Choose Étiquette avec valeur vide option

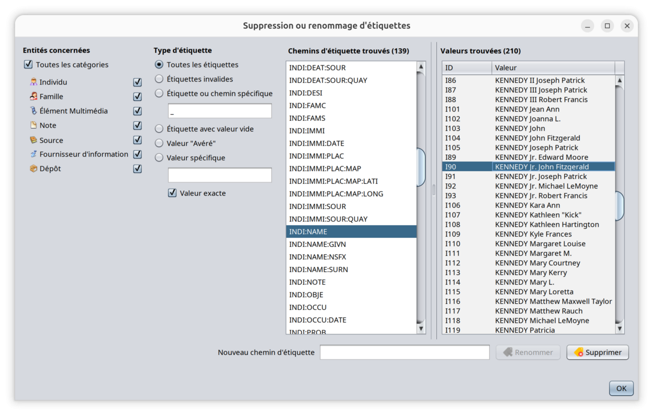[159, 129]
